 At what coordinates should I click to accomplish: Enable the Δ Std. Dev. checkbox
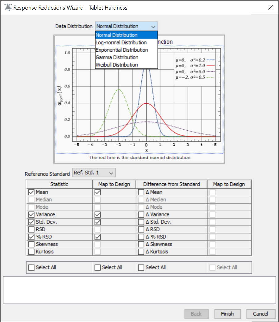coord(141,222)
